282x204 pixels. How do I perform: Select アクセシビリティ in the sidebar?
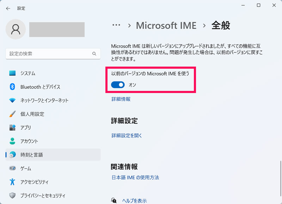click(x=53, y=182)
